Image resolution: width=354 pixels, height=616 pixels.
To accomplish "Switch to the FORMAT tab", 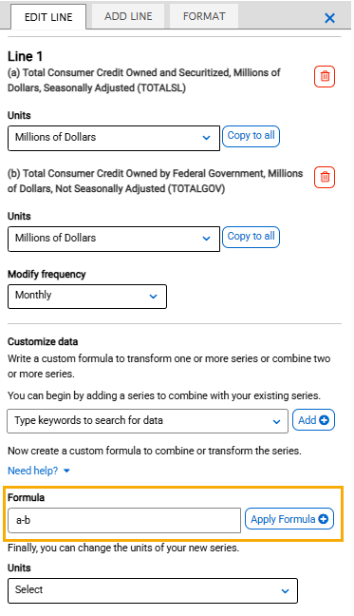I will (x=204, y=16).
